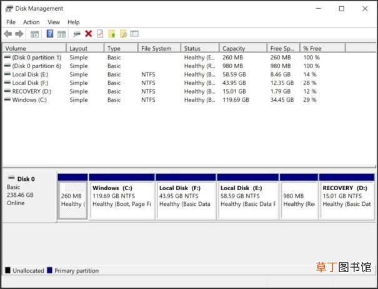The width and height of the screenshot is (378, 289).
Task: Click the drive icon beside Windows (C:) row
Action: [7, 99]
